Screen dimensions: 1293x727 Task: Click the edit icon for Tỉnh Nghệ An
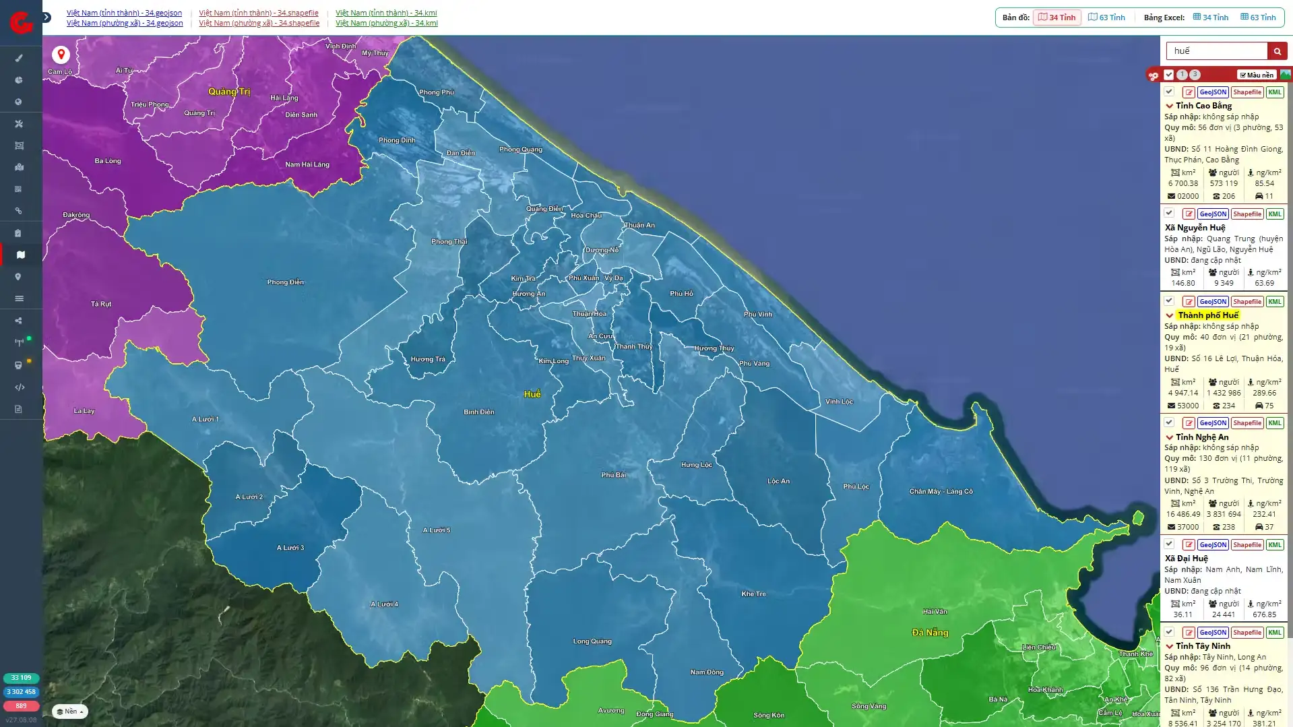click(1189, 423)
